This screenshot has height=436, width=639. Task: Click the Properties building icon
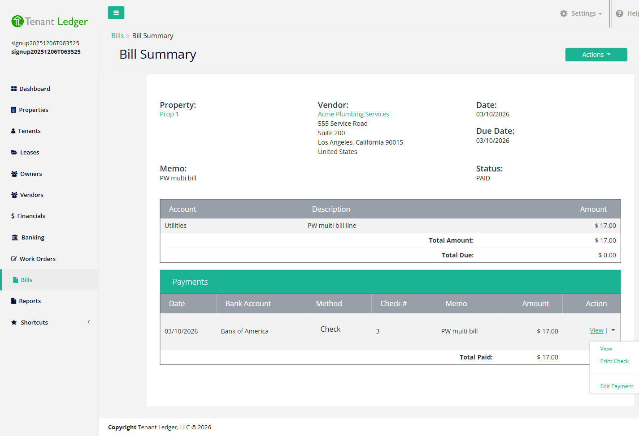13,110
